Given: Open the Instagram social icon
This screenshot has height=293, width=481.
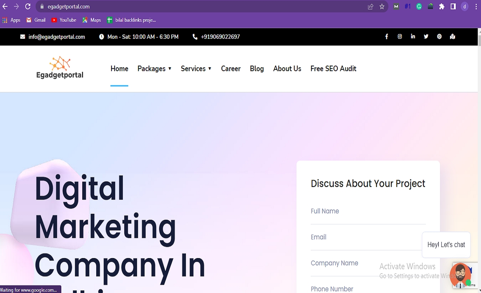Looking at the screenshot, I should [x=400, y=37].
